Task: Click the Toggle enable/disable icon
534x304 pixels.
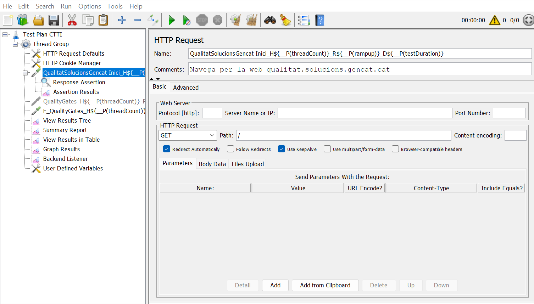Action: 153,20
